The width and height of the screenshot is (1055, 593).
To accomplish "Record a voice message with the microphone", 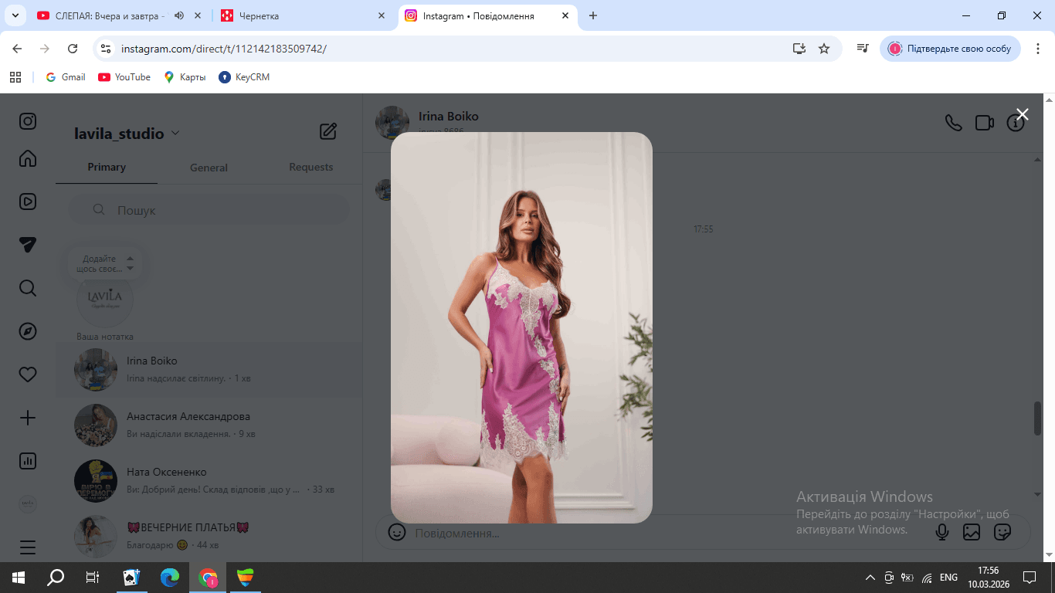I will point(942,532).
